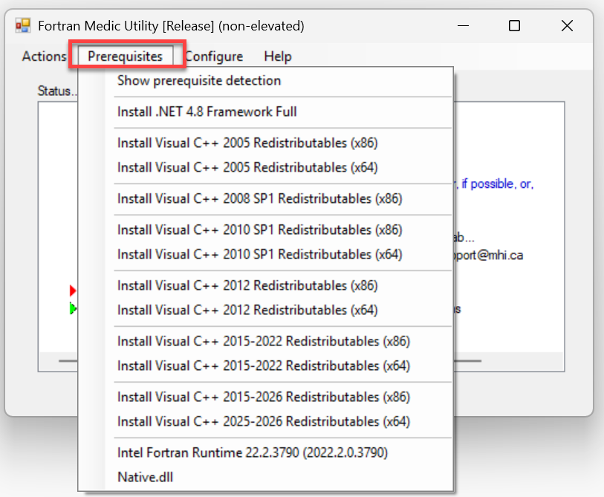Click the Fortran Medic Utility app icon
The image size is (604, 497).
(x=23, y=26)
